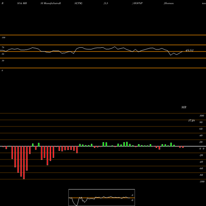This screenshot has height=206, width=206.
Task: Click the '(5,5' parameter text in header
Action: (x=106, y=3)
